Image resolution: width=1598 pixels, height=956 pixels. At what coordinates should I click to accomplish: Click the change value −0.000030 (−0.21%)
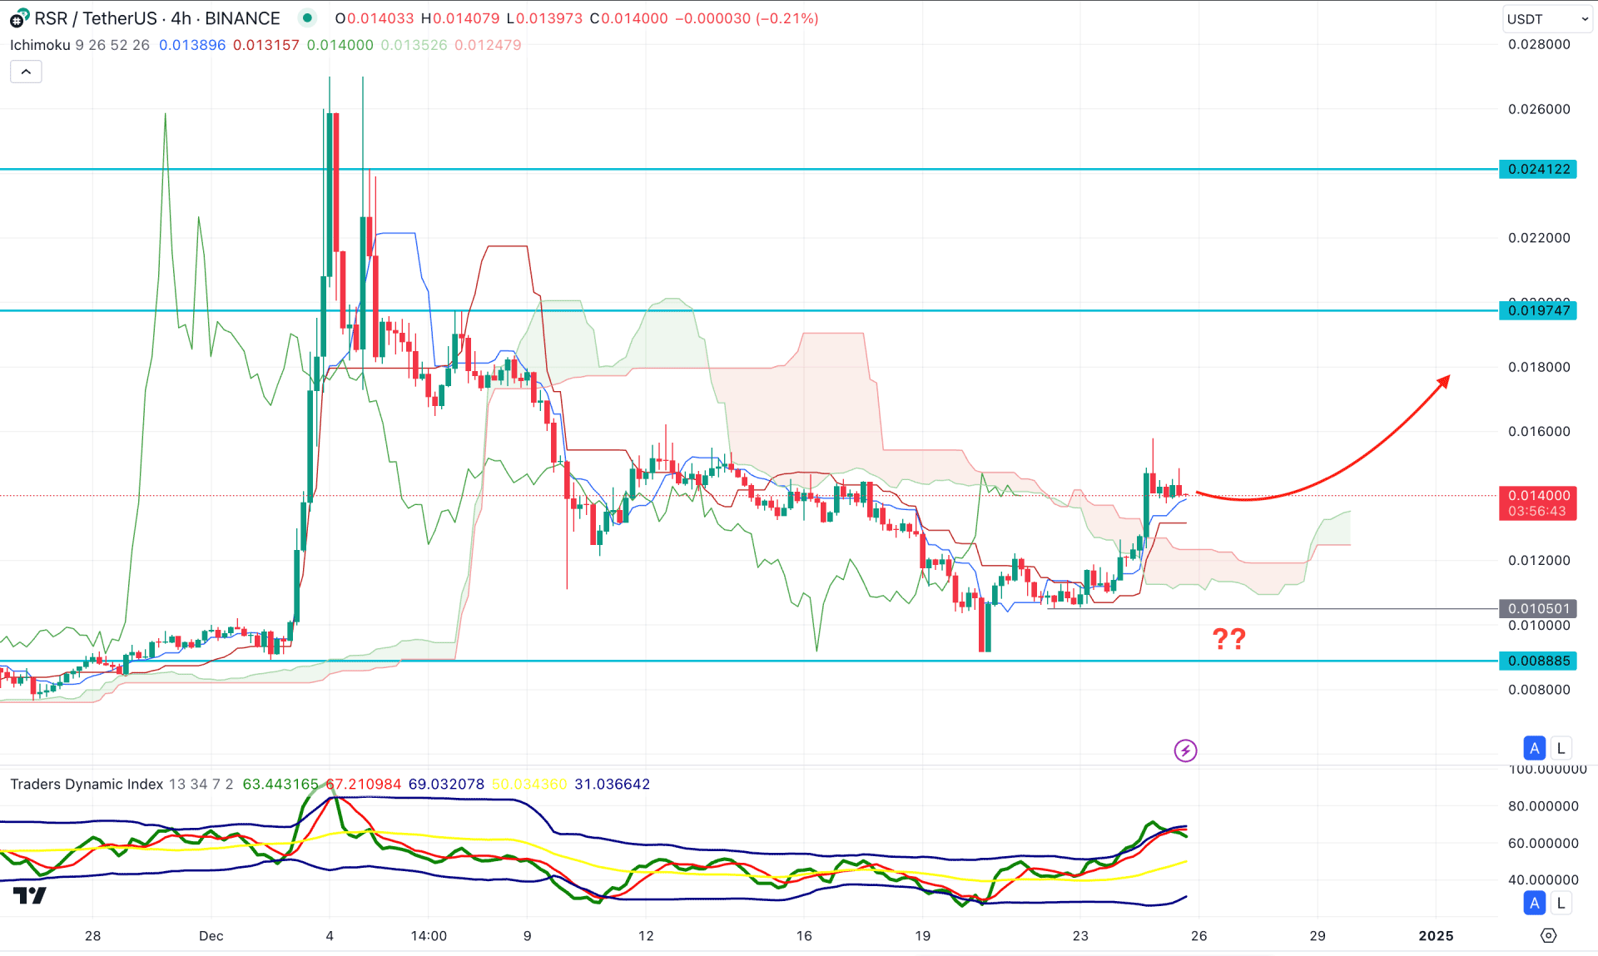coord(747,18)
